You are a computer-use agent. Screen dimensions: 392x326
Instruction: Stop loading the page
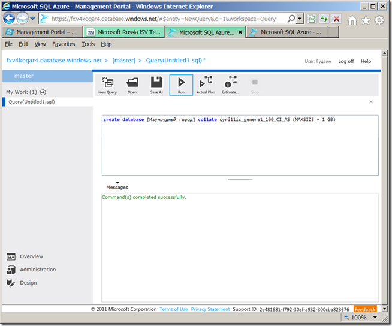[x=336, y=19]
